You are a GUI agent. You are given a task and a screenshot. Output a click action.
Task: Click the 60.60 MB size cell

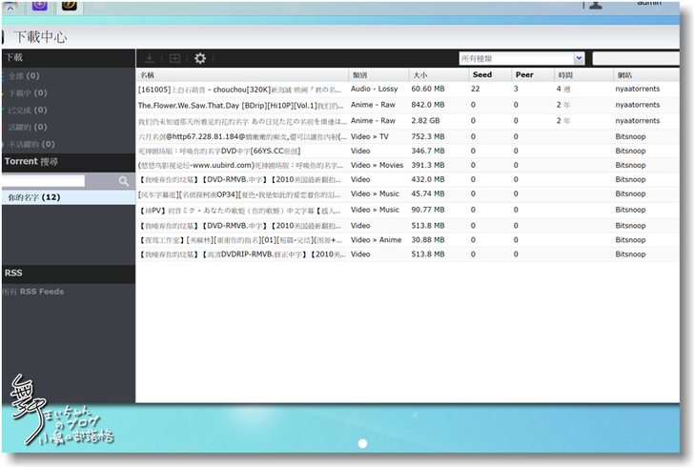(428, 89)
